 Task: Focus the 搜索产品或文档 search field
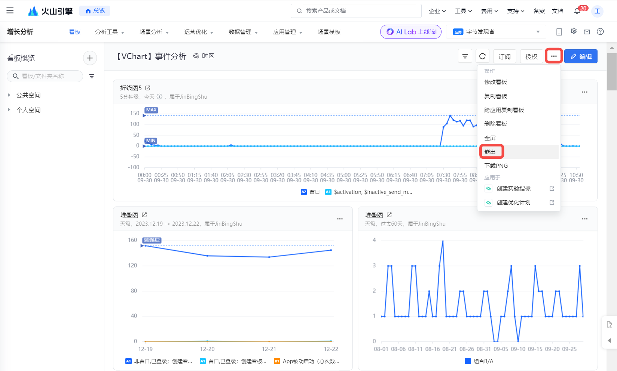[x=356, y=11]
